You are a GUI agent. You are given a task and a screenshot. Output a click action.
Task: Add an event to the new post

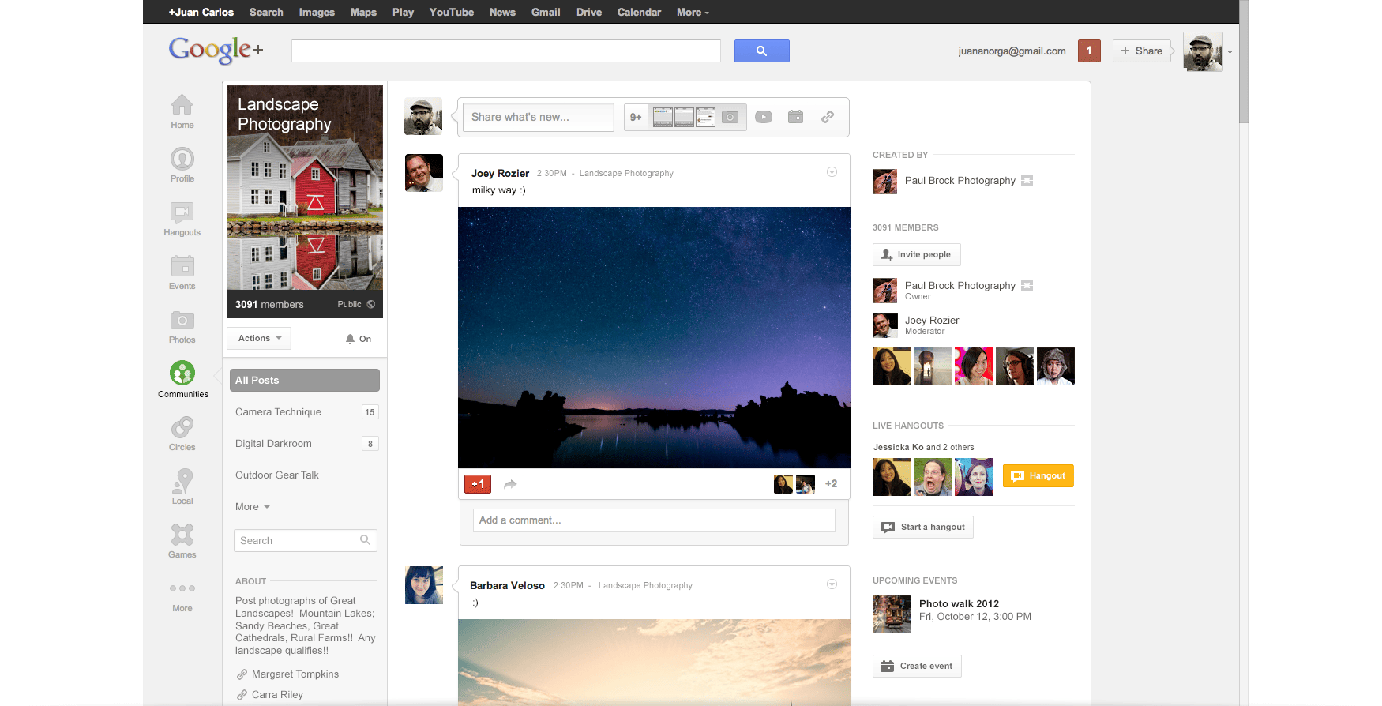click(795, 117)
